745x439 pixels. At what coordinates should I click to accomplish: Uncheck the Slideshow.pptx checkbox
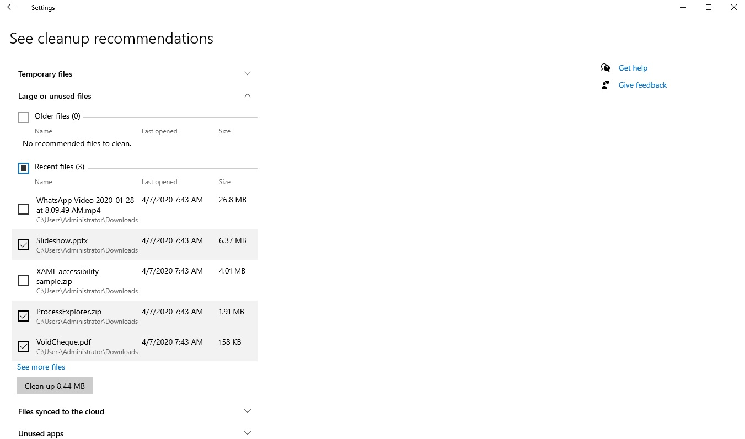click(x=24, y=245)
